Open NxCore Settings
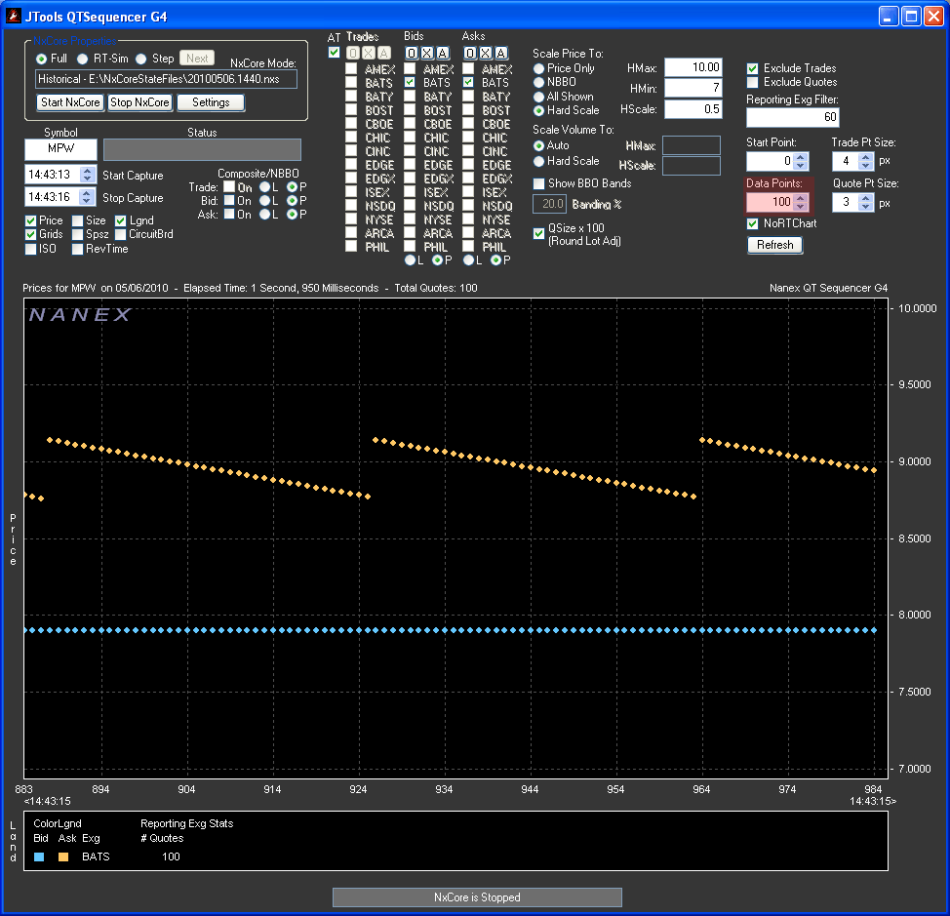This screenshot has height=916, width=950. point(211,102)
